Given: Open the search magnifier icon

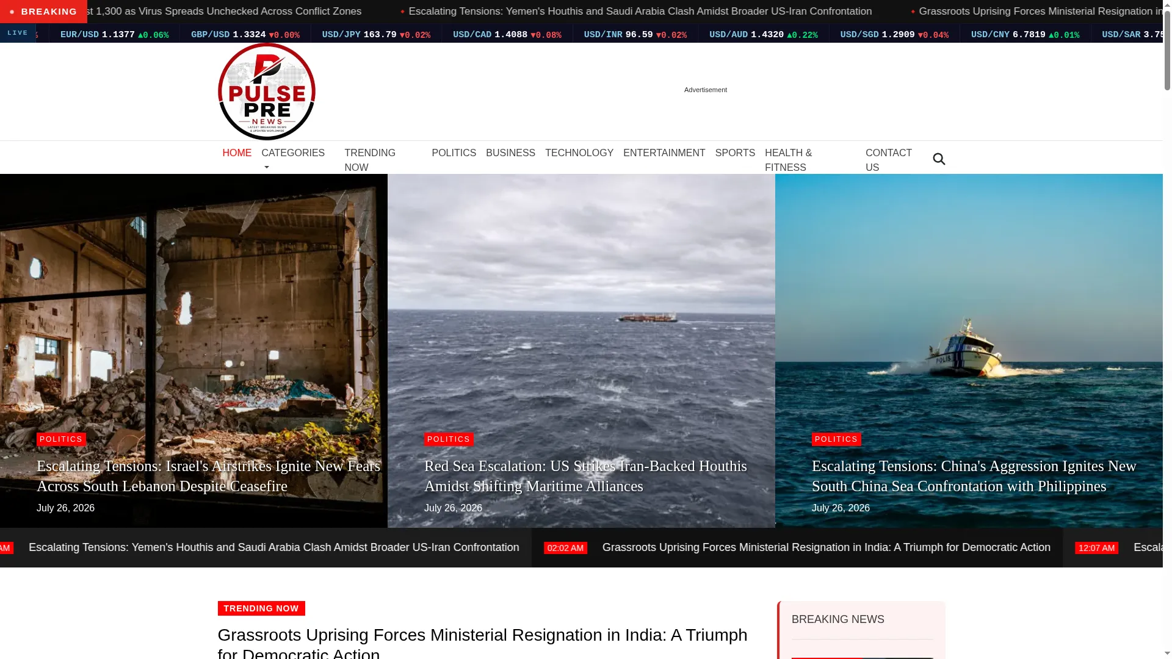Looking at the screenshot, I should pos(939,159).
